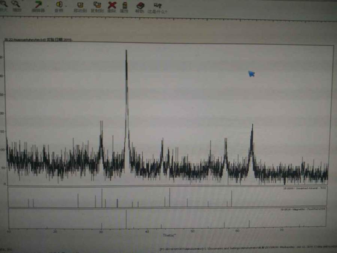Image resolution: width=337 pixels, height=253 pixels.
Task: Click the yellow speaker-shaped toolbar icon
Action: point(59,5)
